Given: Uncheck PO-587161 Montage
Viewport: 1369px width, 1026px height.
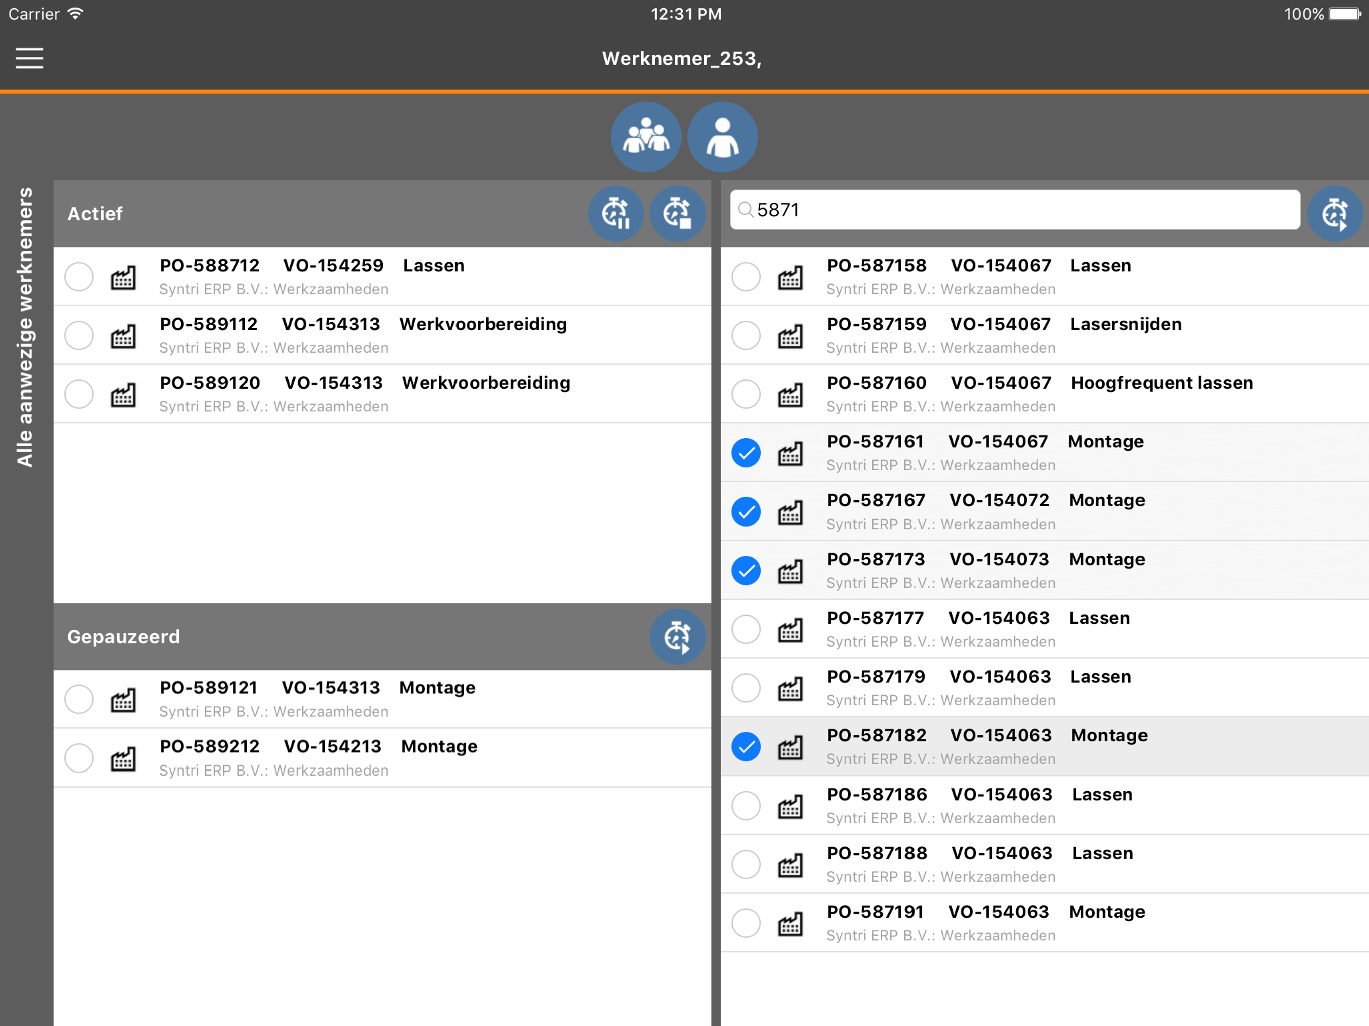Looking at the screenshot, I should (x=746, y=453).
